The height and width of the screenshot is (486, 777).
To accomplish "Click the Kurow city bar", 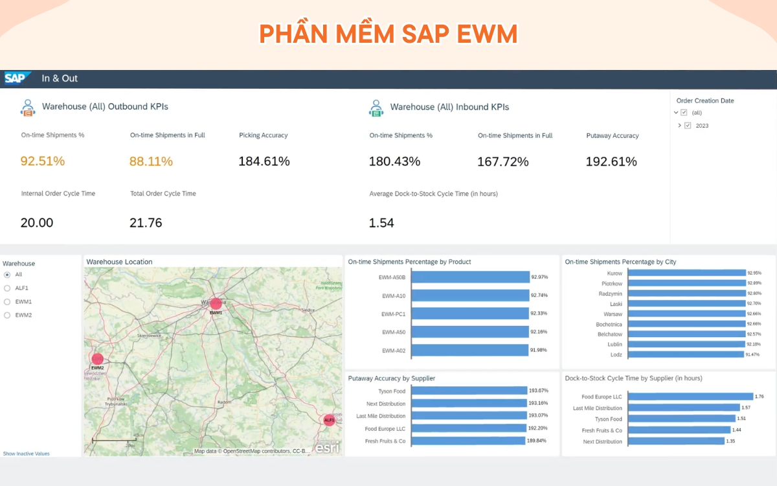I will point(687,273).
